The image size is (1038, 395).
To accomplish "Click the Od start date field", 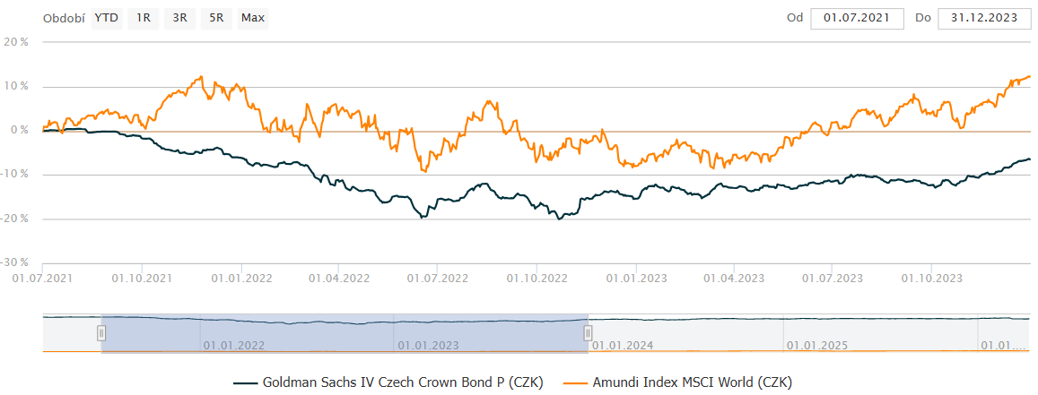I will coord(856,18).
